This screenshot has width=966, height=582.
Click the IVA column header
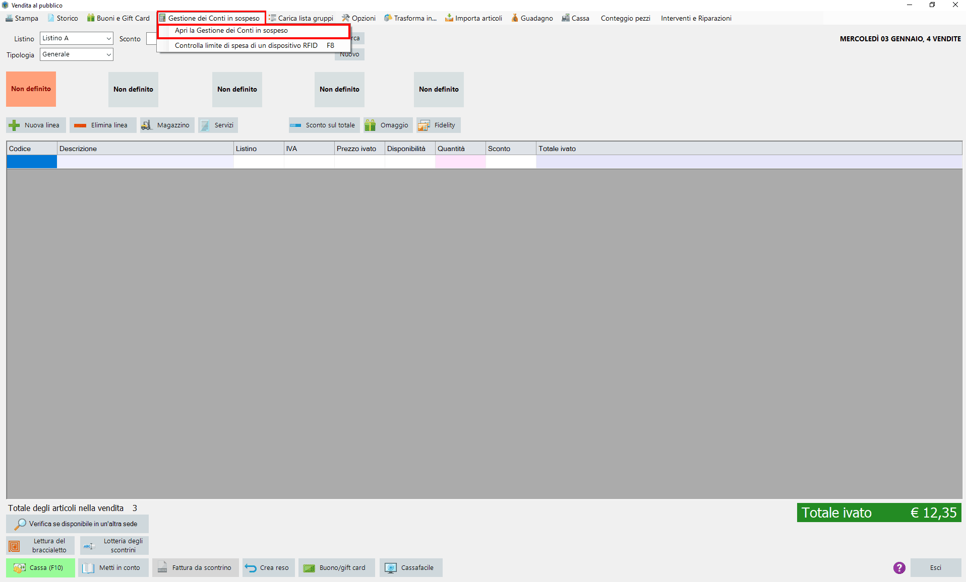pos(309,149)
